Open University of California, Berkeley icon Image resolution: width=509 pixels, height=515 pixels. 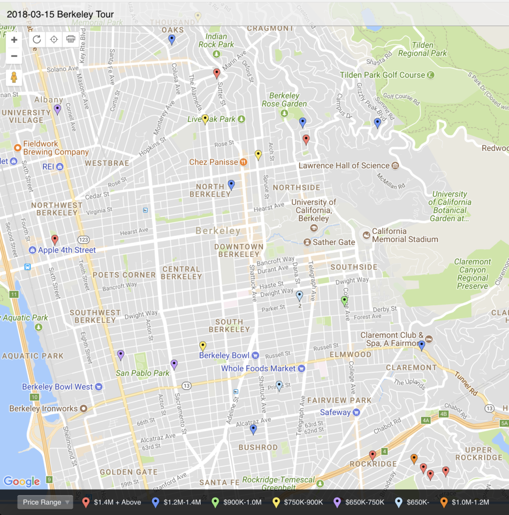(x=314, y=228)
